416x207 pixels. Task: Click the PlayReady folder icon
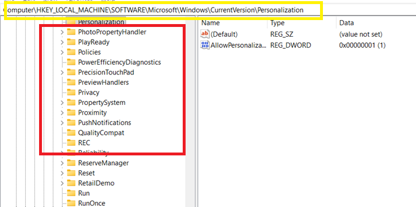coord(71,42)
